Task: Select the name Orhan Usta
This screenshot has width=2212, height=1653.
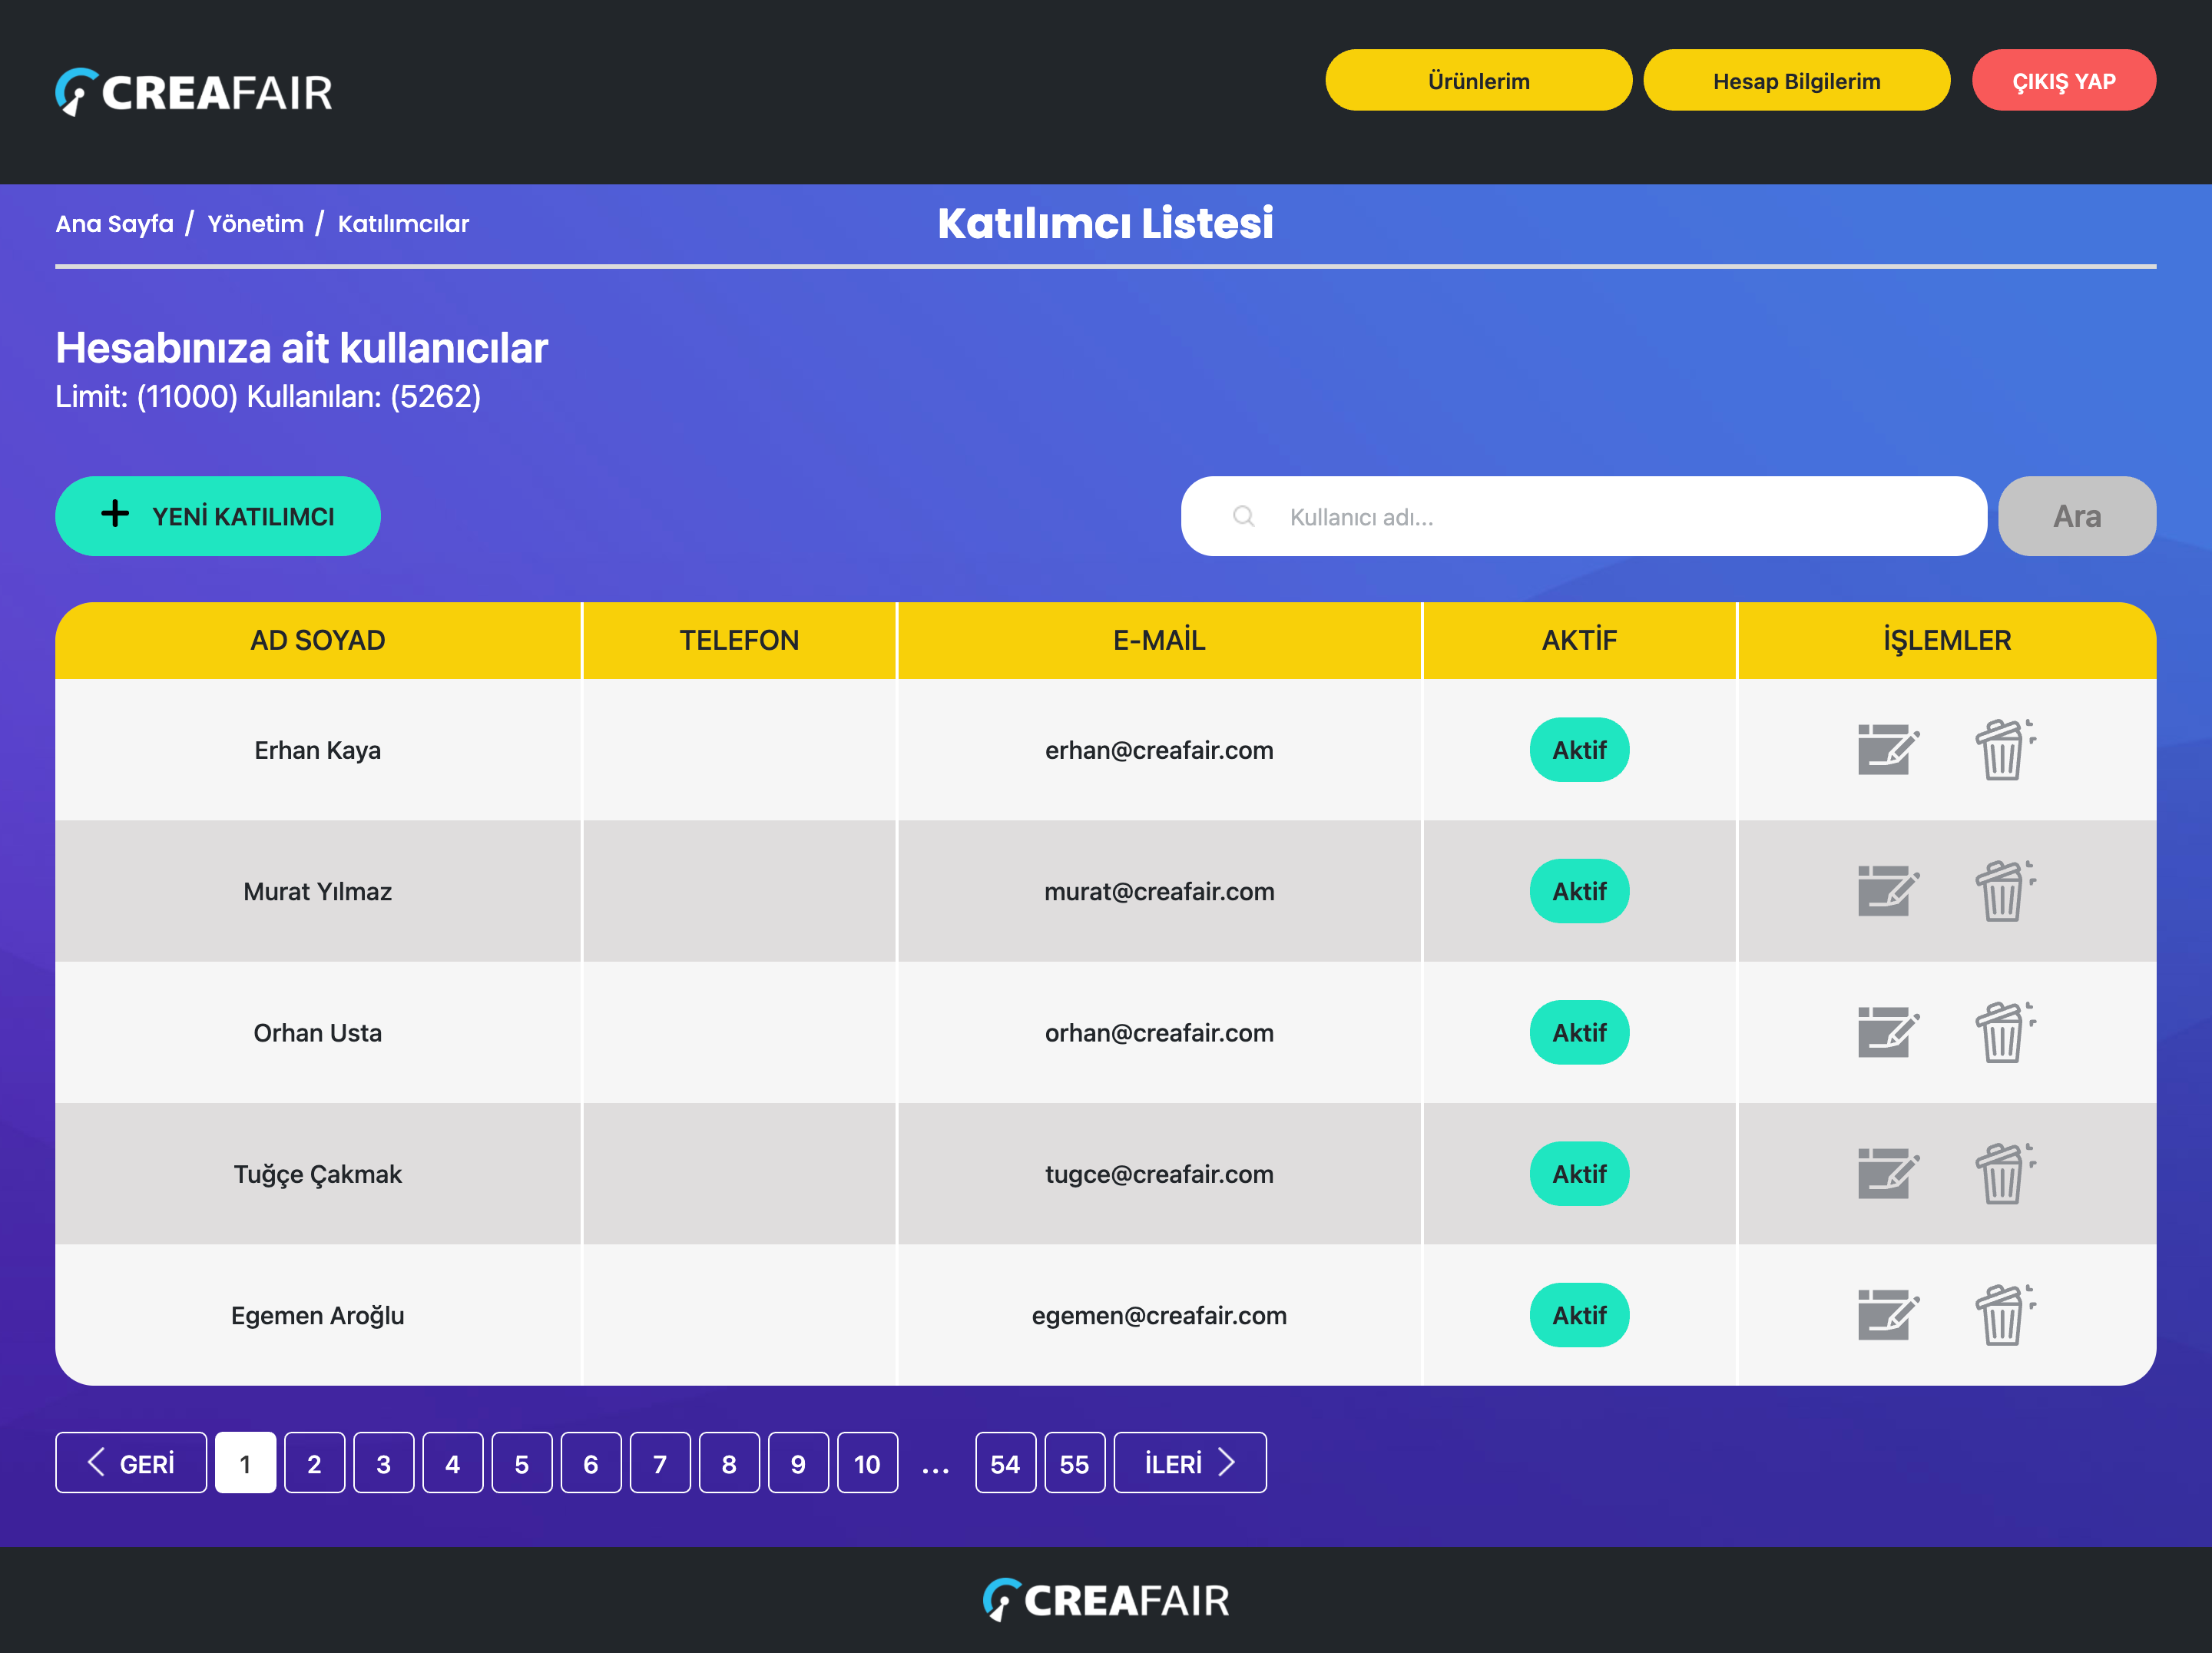Action: point(317,1032)
